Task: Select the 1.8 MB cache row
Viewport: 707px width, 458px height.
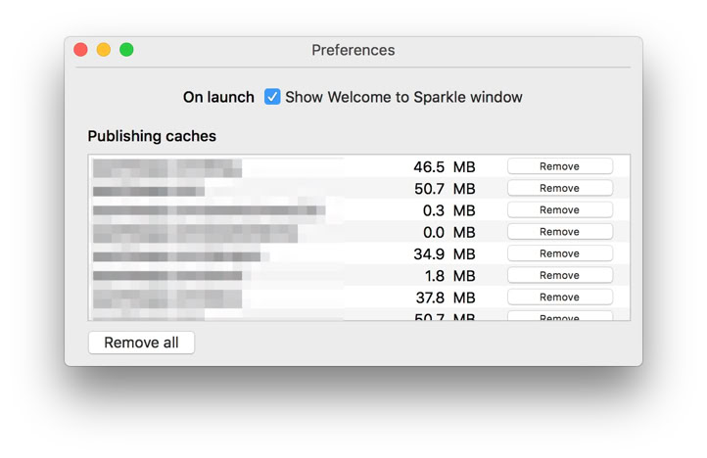Action: pos(359,275)
